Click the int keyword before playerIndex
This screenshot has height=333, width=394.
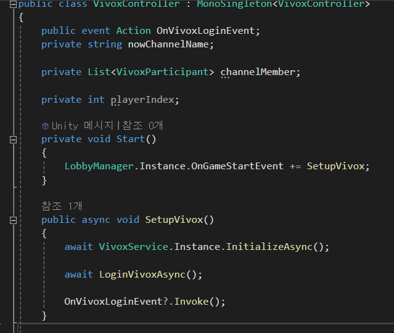(x=96, y=100)
